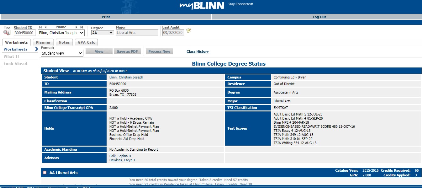Click the Log Out bar
This screenshot has height=188, width=422.
tap(319, 17)
